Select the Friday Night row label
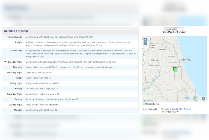Viewport: 209px width, 140px height. click(x=16, y=83)
